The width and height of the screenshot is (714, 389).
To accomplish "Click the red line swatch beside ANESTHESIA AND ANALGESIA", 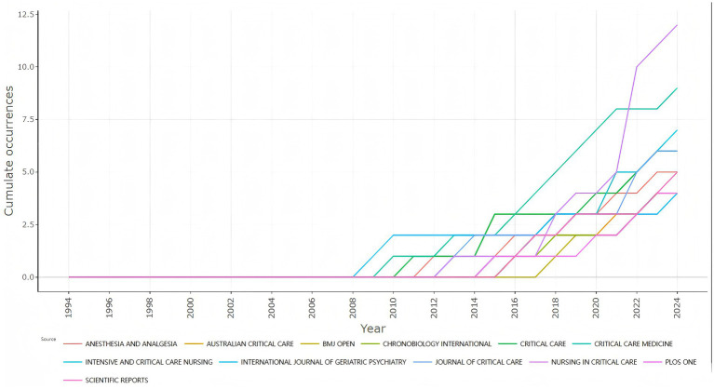I will click(73, 344).
